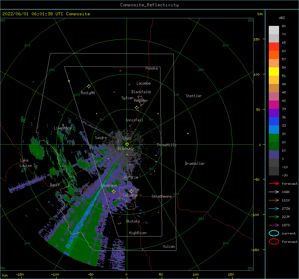Click the Strathmore town label

click(161, 196)
